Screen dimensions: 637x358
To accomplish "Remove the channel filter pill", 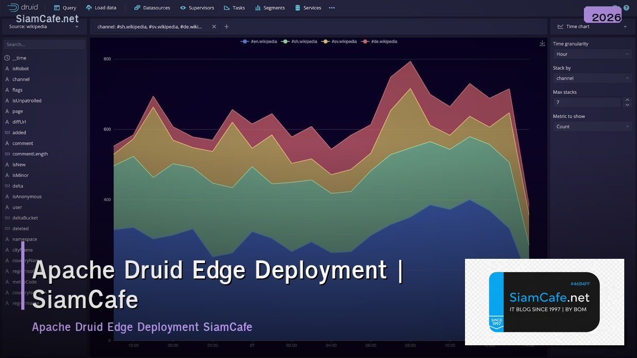I will [214, 25].
